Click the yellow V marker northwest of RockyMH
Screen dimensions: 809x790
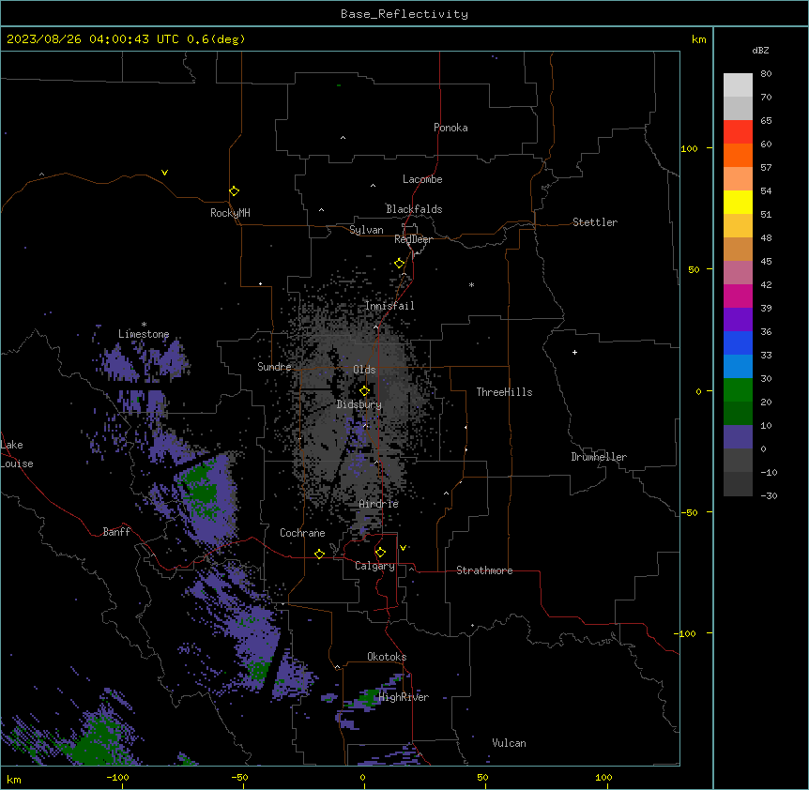pos(164,173)
